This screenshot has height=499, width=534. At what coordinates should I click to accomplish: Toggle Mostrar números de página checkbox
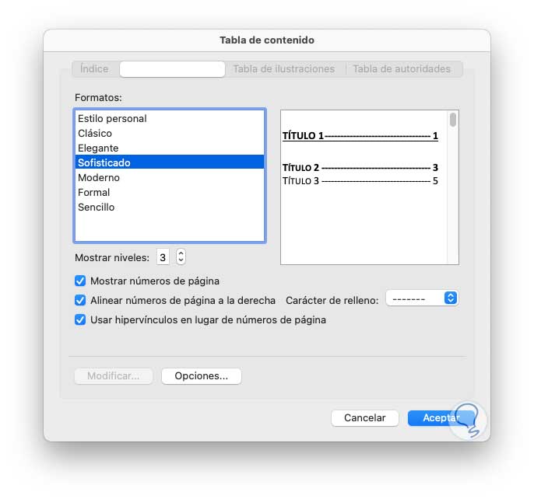click(x=80, y=281)
